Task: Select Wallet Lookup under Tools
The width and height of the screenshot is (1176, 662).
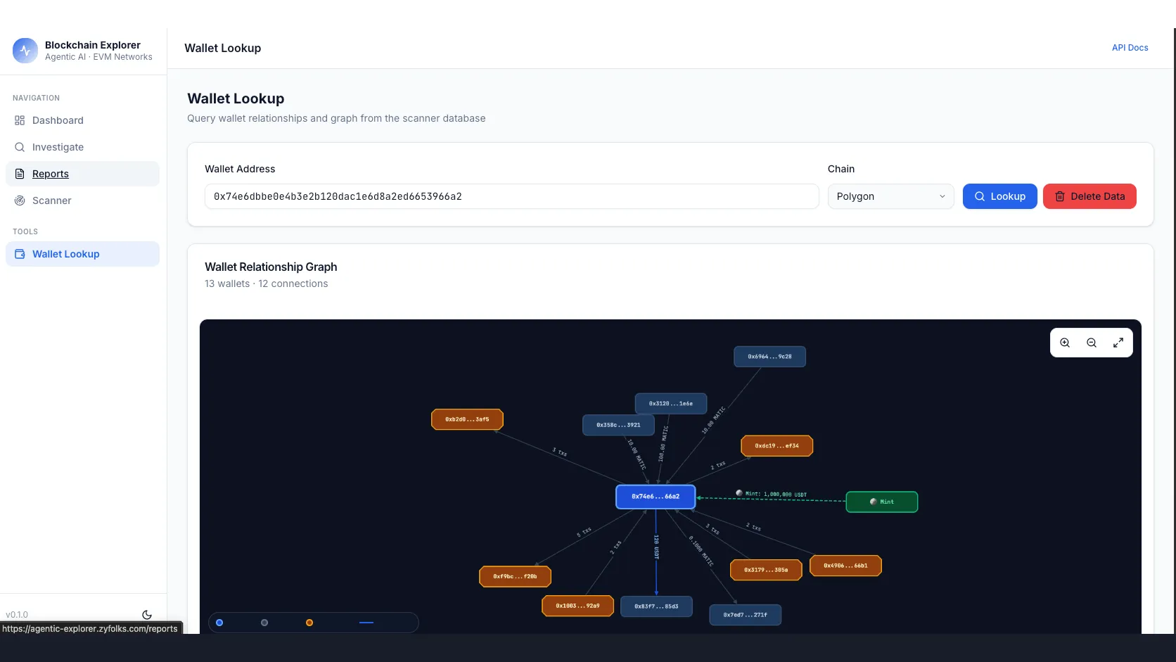Action: (82, 254)
